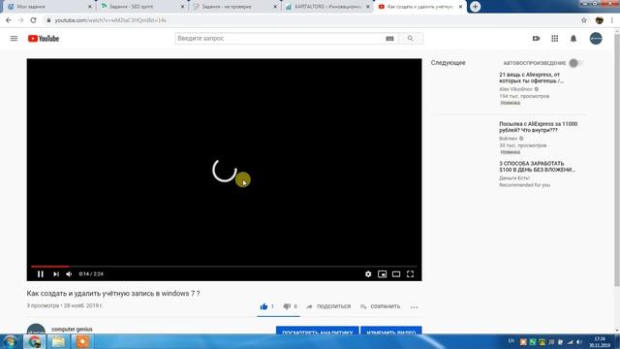This screenshot has width=620, height=349.
Task: Skip to next video with player button
Action: [x=56, y=273]
